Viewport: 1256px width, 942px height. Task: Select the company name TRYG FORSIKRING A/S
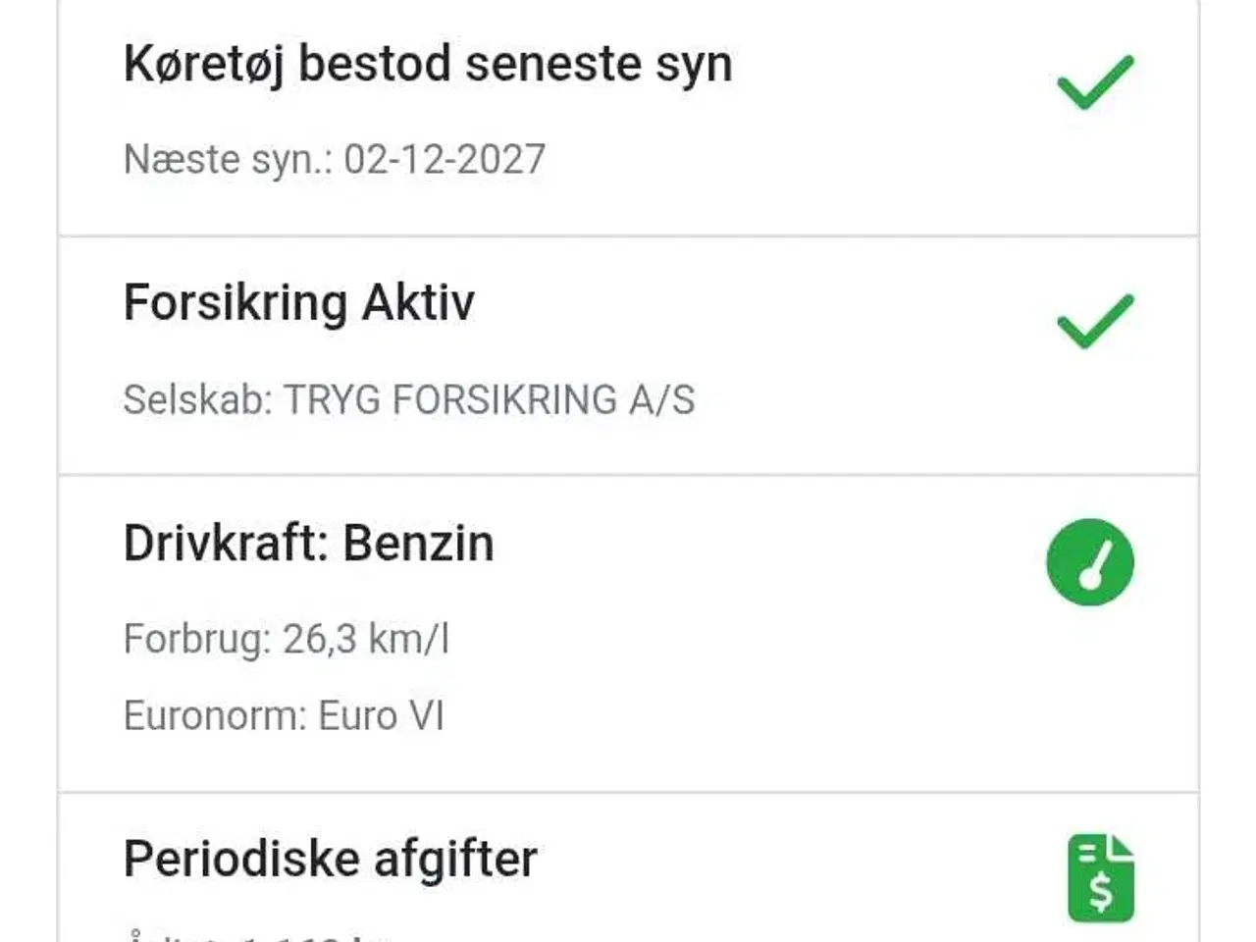coord(490,400)
